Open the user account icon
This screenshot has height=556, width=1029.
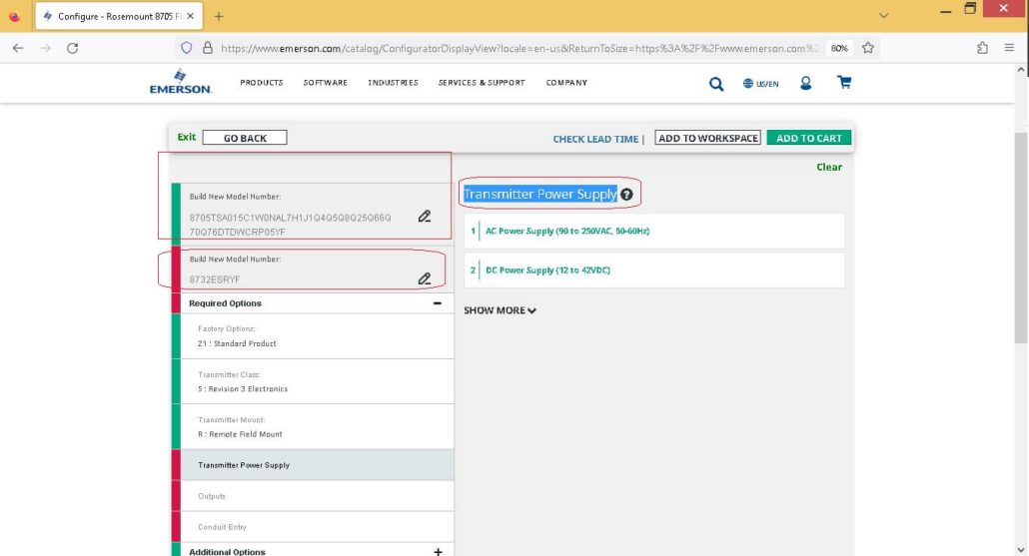805,83
